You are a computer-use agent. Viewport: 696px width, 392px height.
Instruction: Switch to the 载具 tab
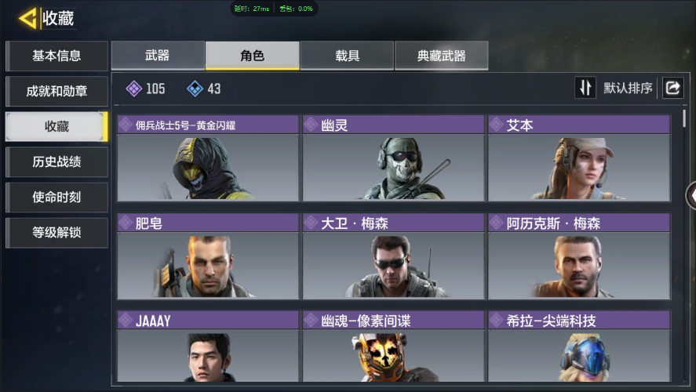point(347,56)
